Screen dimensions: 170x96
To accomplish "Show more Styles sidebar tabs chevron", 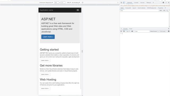I will point(165,8).
